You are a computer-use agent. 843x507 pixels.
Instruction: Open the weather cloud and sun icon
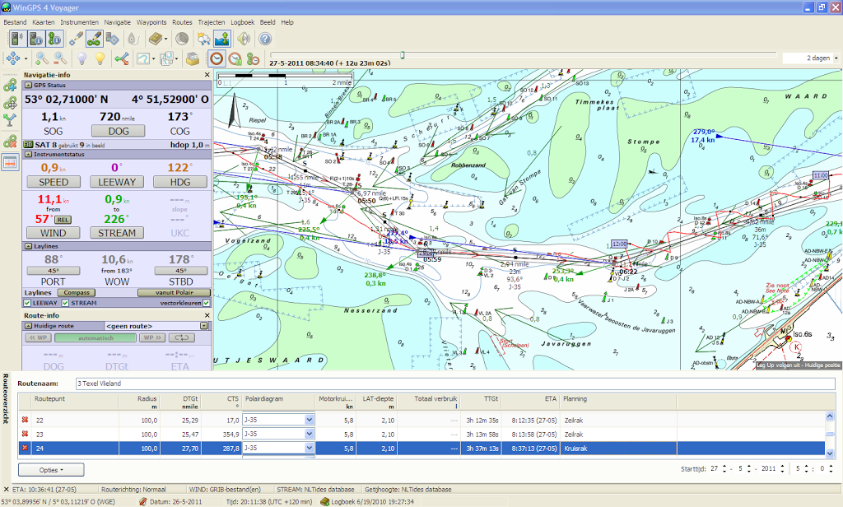(204, 39)
